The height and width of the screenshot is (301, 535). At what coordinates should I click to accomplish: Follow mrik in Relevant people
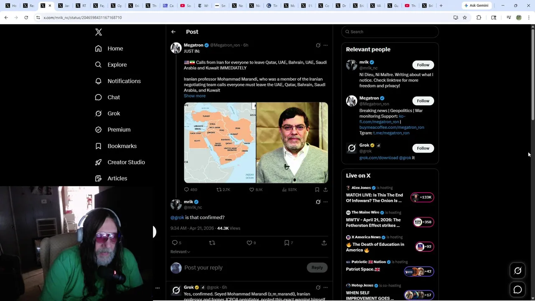[x=423, y=65]
